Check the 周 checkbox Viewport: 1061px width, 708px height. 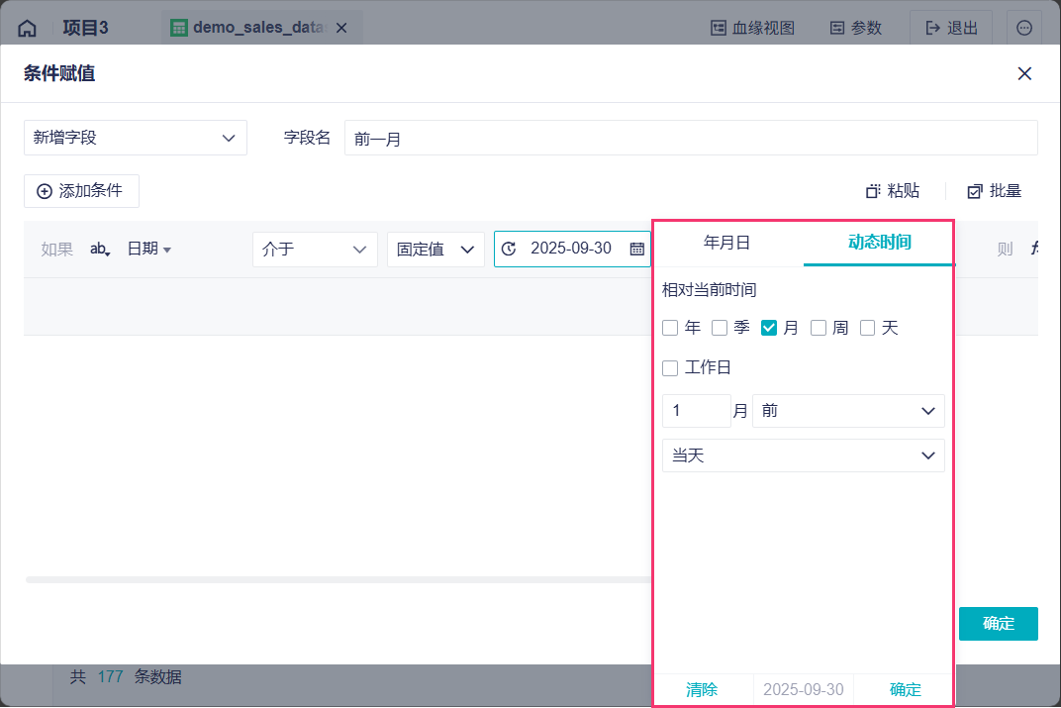819,328
